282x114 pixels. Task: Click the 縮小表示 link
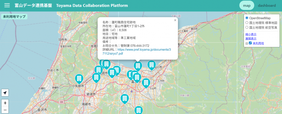pyautogui.click(x=251, y=34)
